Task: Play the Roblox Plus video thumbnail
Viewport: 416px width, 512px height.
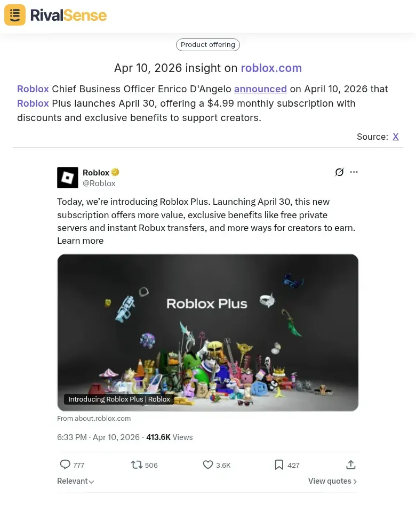Action: coord(208,332)
